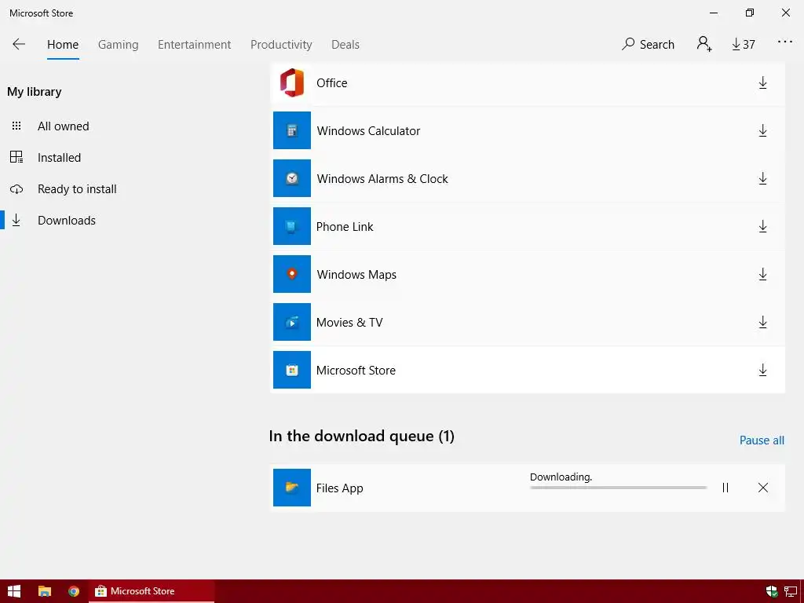This screenshot has height=603, width=804.
Task: Click the Microsoft Store row name
Action: pos(356,371)
